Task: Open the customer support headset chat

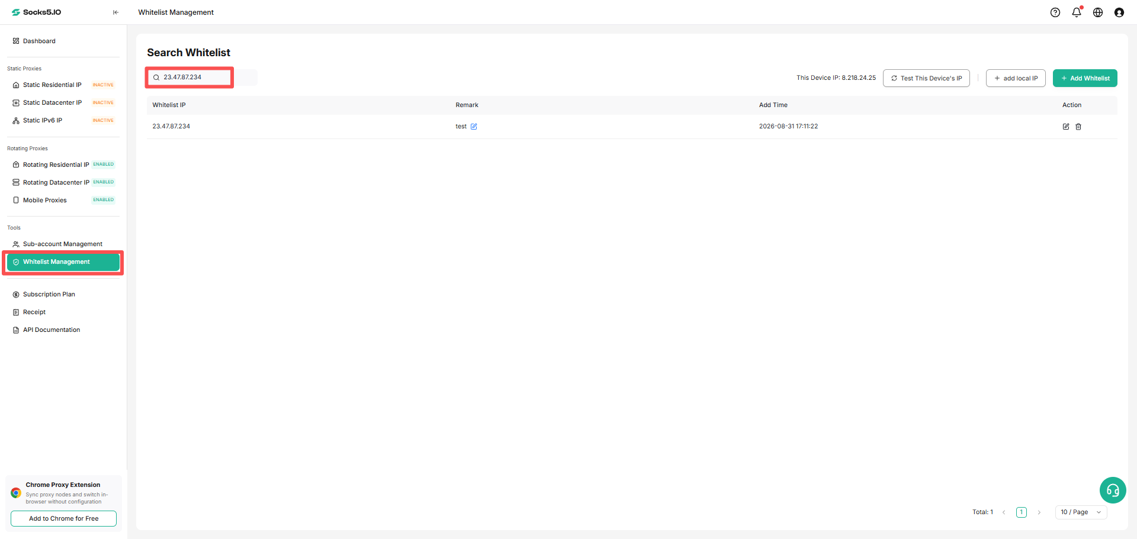Action: [1113, 490]
